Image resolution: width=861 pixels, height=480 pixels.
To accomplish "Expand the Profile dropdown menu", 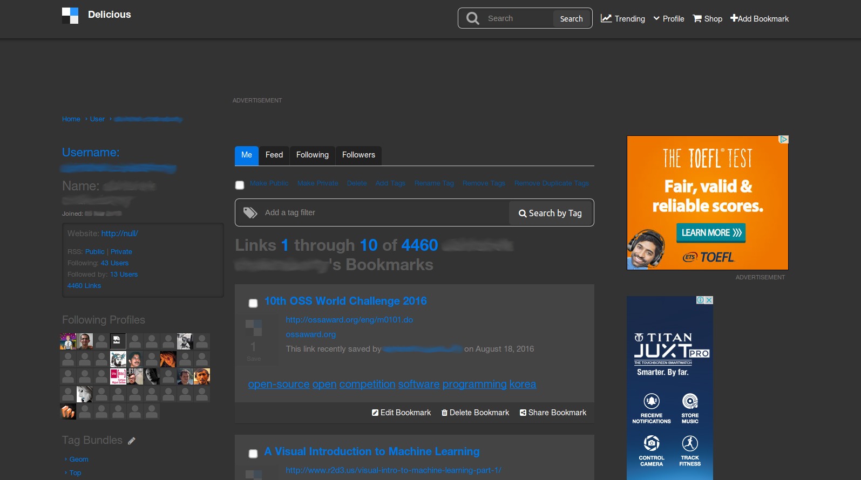I will pyautogui.click(x=669, y=18).
